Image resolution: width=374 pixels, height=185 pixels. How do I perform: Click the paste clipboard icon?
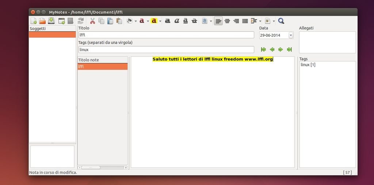(x=119, y=21)
